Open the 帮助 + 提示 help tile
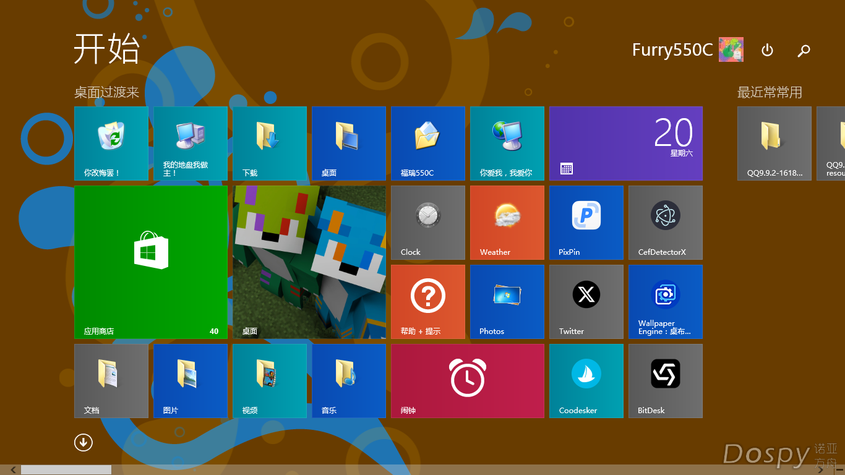Screen dimensions: 845x475 tap(428, 302)
